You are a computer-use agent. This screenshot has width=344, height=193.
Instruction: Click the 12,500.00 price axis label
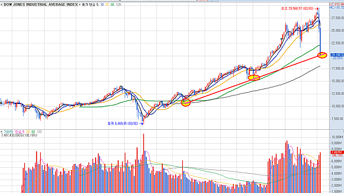[338, 94]
